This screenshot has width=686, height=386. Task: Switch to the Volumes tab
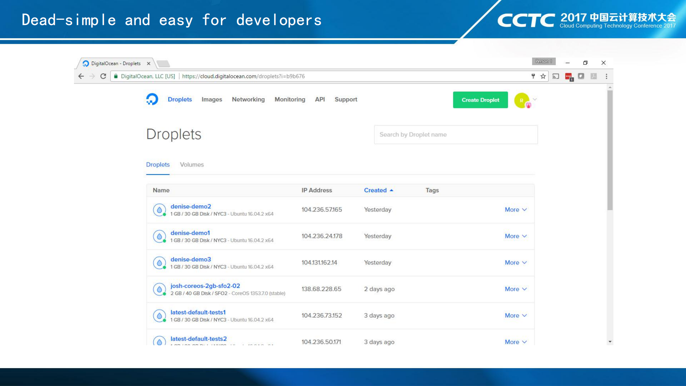pos(192,165)
